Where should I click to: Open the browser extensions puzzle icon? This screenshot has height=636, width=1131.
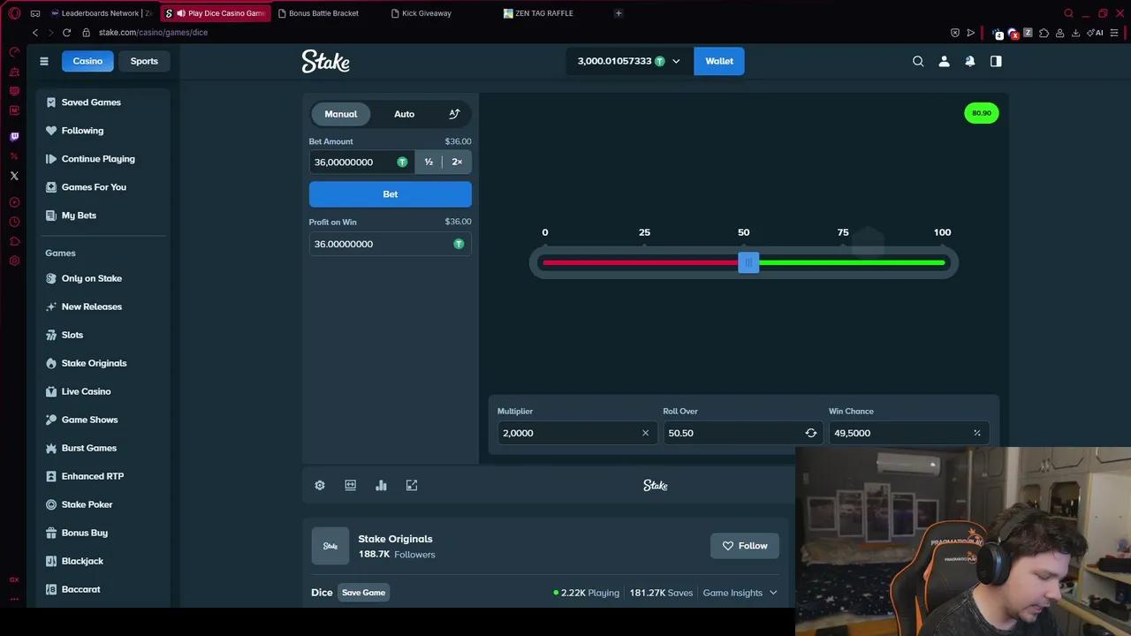pos(1044,33)
